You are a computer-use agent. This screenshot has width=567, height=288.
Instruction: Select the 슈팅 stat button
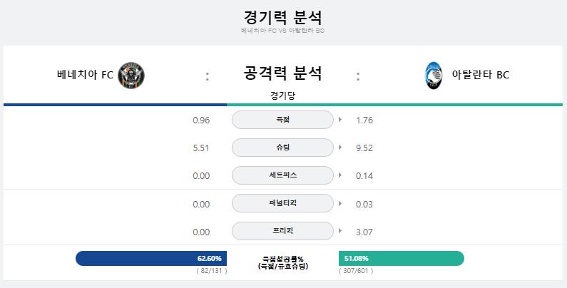[x=282, y=148]
